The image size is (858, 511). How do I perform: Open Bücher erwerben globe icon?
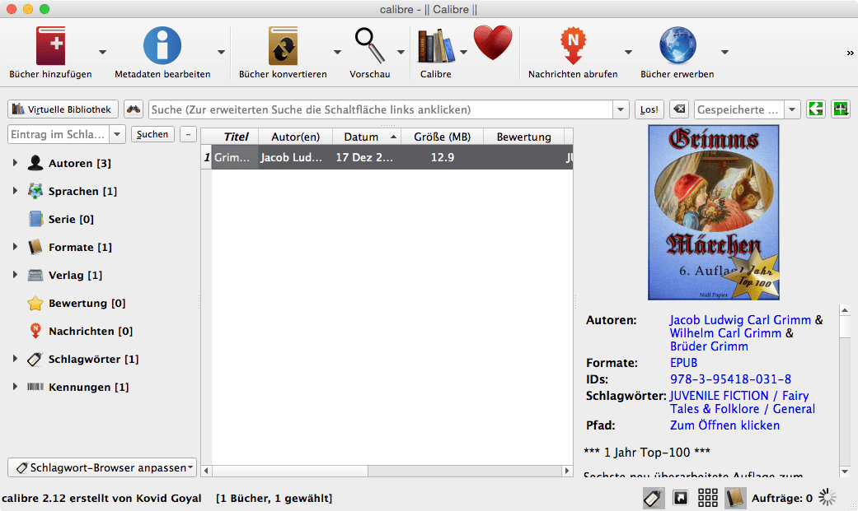[677, 46]
